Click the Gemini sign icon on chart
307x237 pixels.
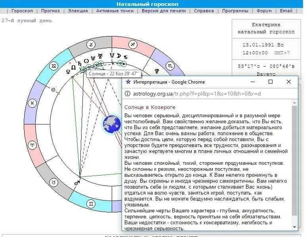[91, 204]
